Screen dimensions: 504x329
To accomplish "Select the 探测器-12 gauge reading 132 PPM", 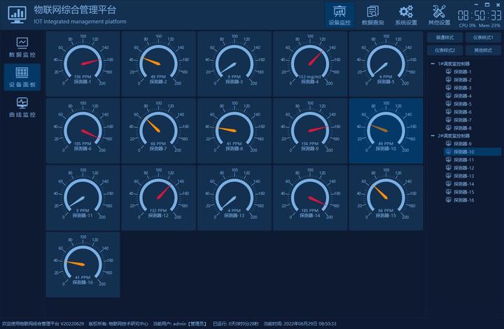I will pos(159,197).
